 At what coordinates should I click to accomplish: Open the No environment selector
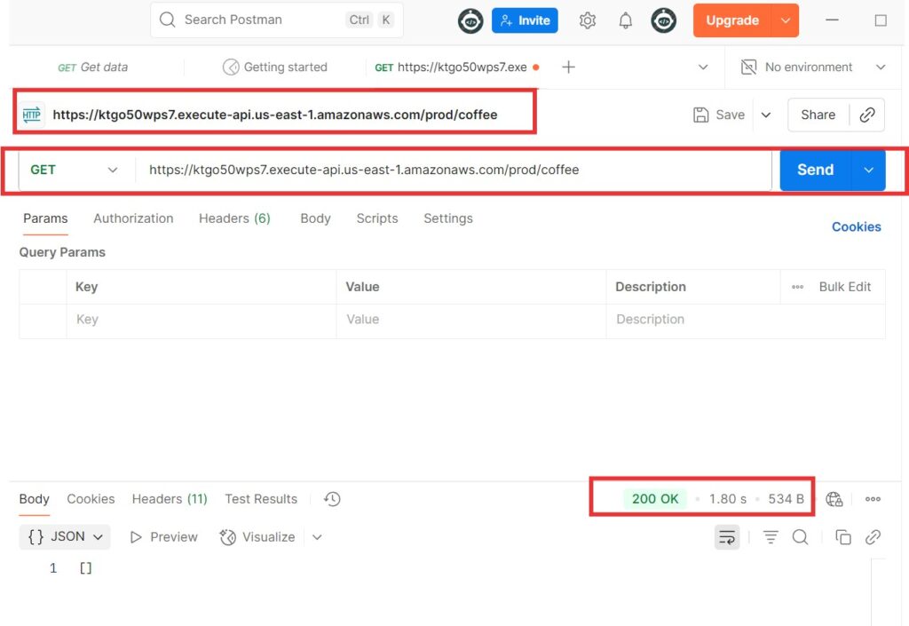pos(813,67)
